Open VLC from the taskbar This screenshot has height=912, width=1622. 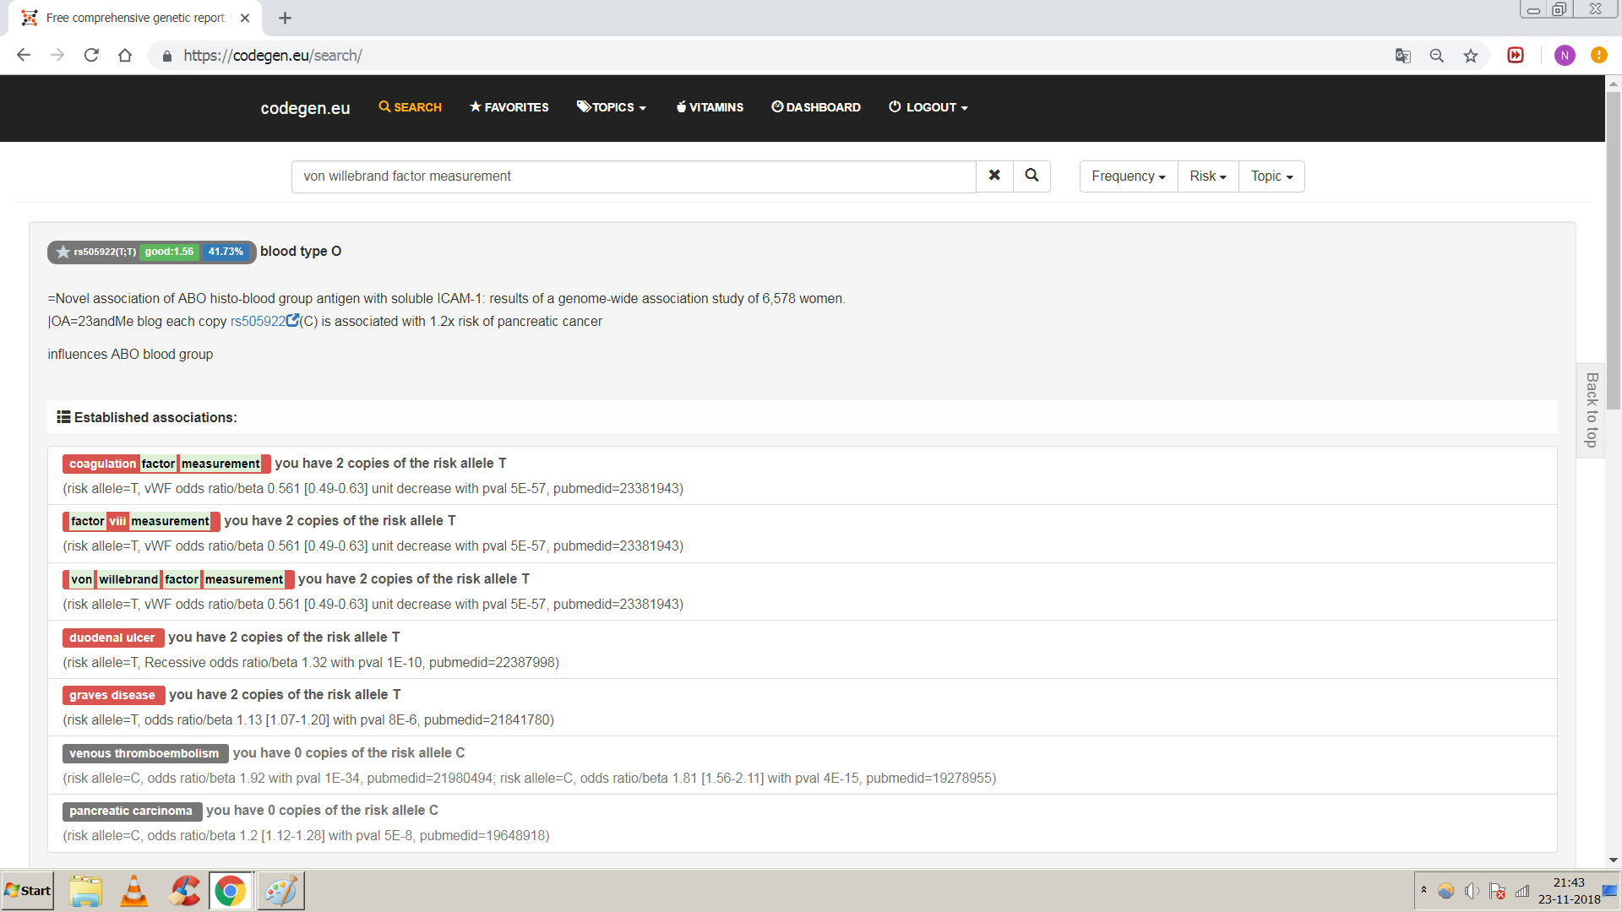pos(134,891)
